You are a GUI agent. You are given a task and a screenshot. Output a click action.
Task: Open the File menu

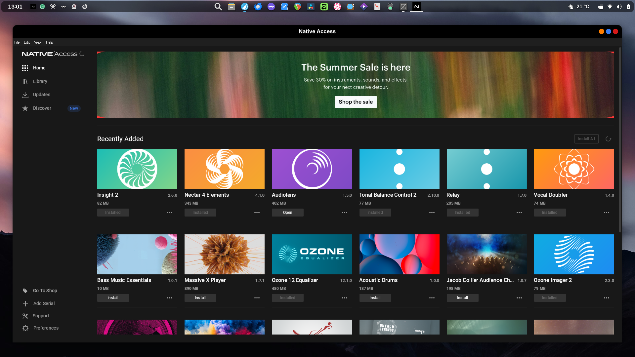pyautogui.click(x=17, y=42)
